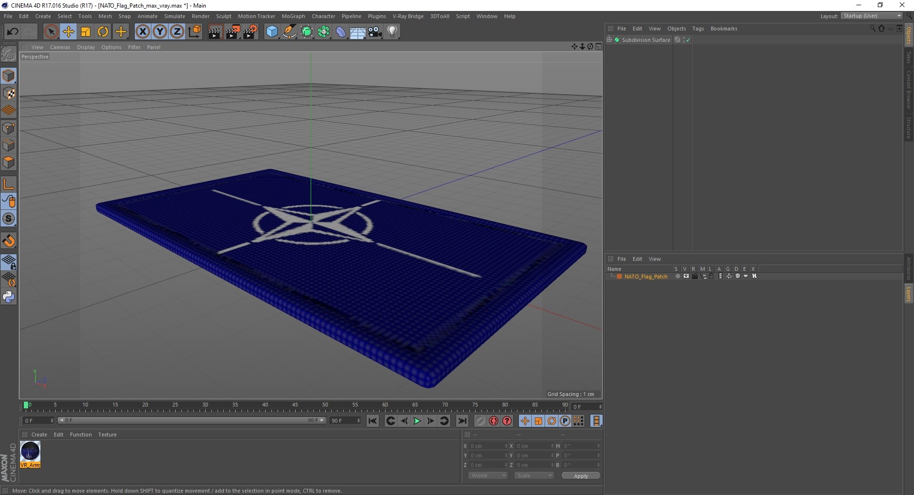Click the timeline preview range slider
Viewport: 914px width, 495px height.
click(x=191, y=420)
